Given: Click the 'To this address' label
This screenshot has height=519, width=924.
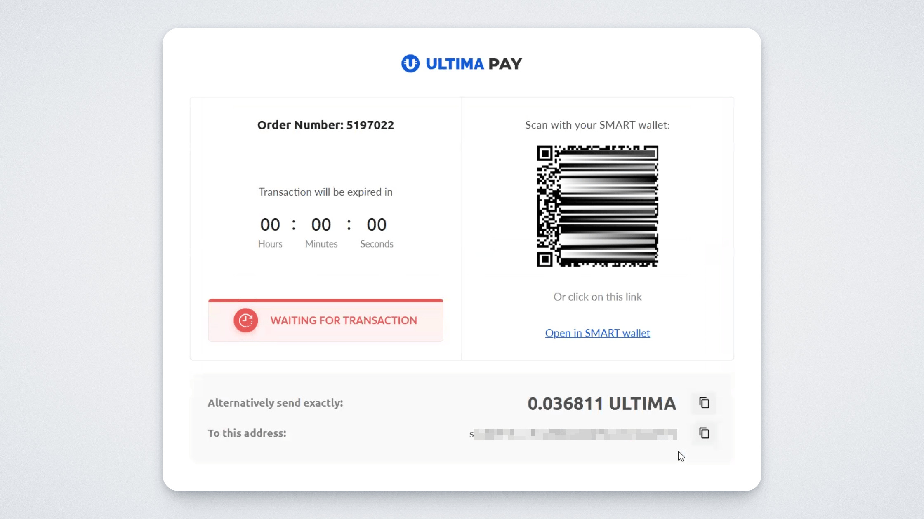Looking at the screenshot, I should coord(247,433).
